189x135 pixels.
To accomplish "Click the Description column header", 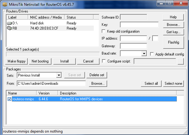I will 117,93.
